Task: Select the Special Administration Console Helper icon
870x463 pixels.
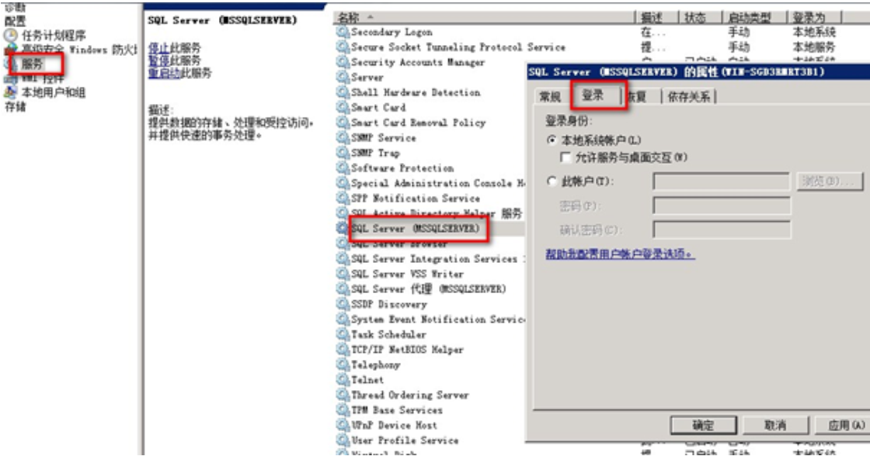Action: (343, 183)
